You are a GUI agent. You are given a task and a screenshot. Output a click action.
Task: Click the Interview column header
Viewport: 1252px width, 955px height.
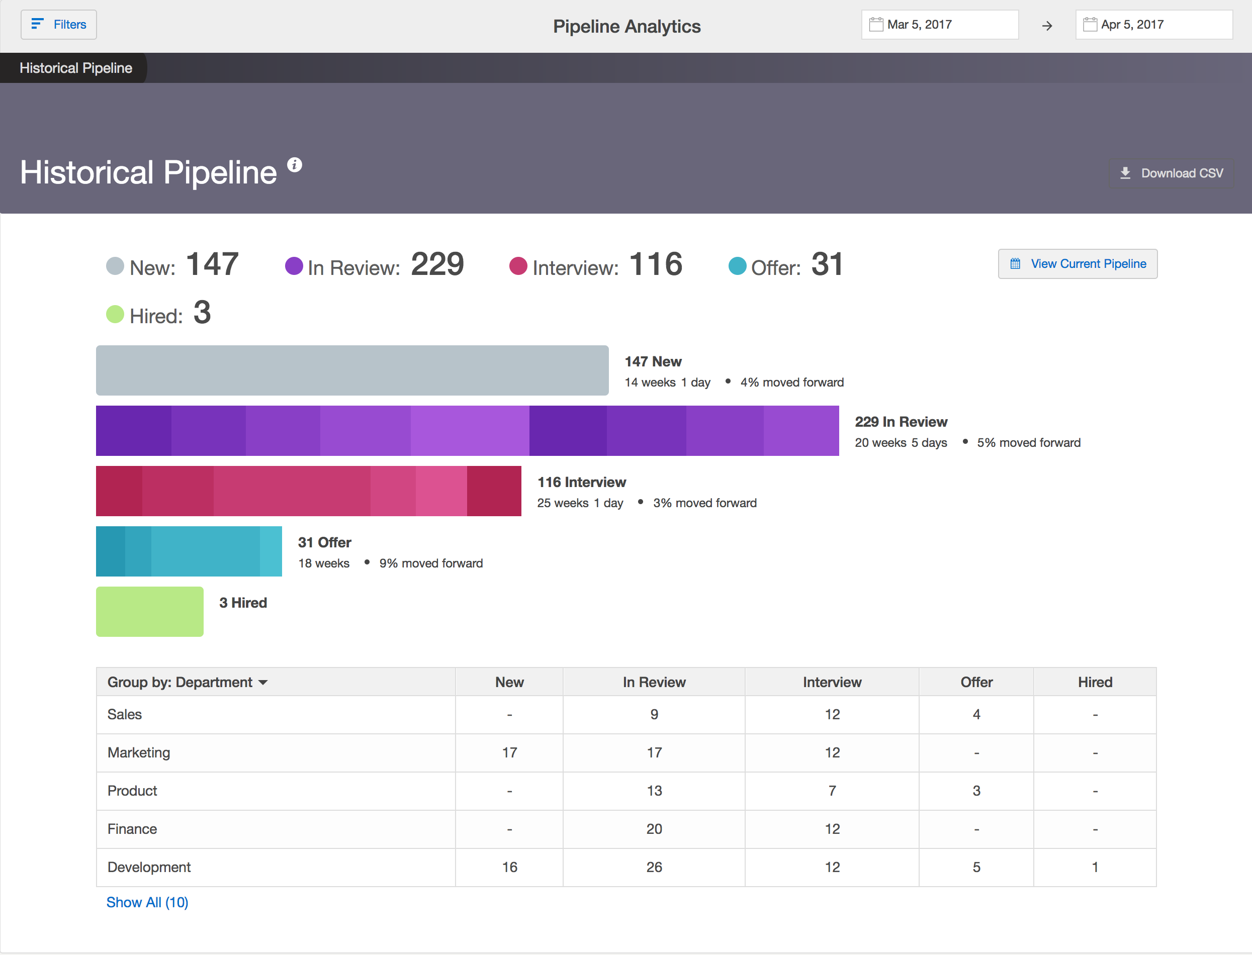[832, 682]
